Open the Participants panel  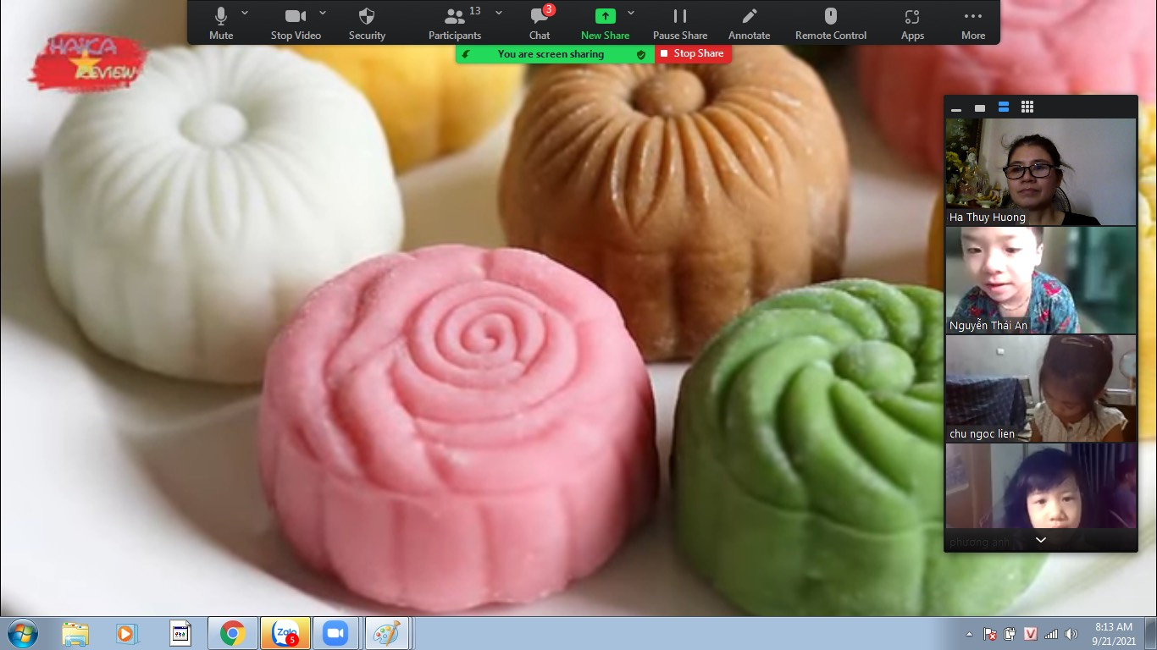click(455, 23)
